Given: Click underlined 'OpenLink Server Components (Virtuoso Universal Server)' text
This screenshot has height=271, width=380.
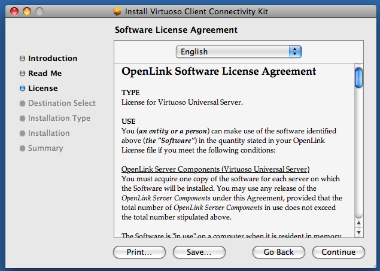Looking at the screenshot, I should (215, 169).
